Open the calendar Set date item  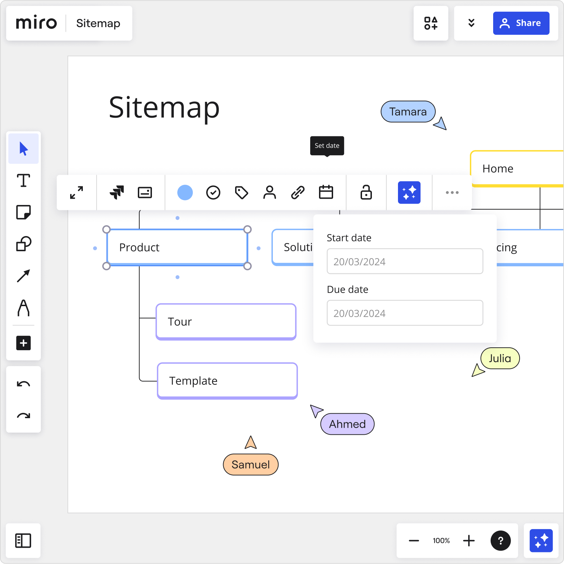point(326,193)
